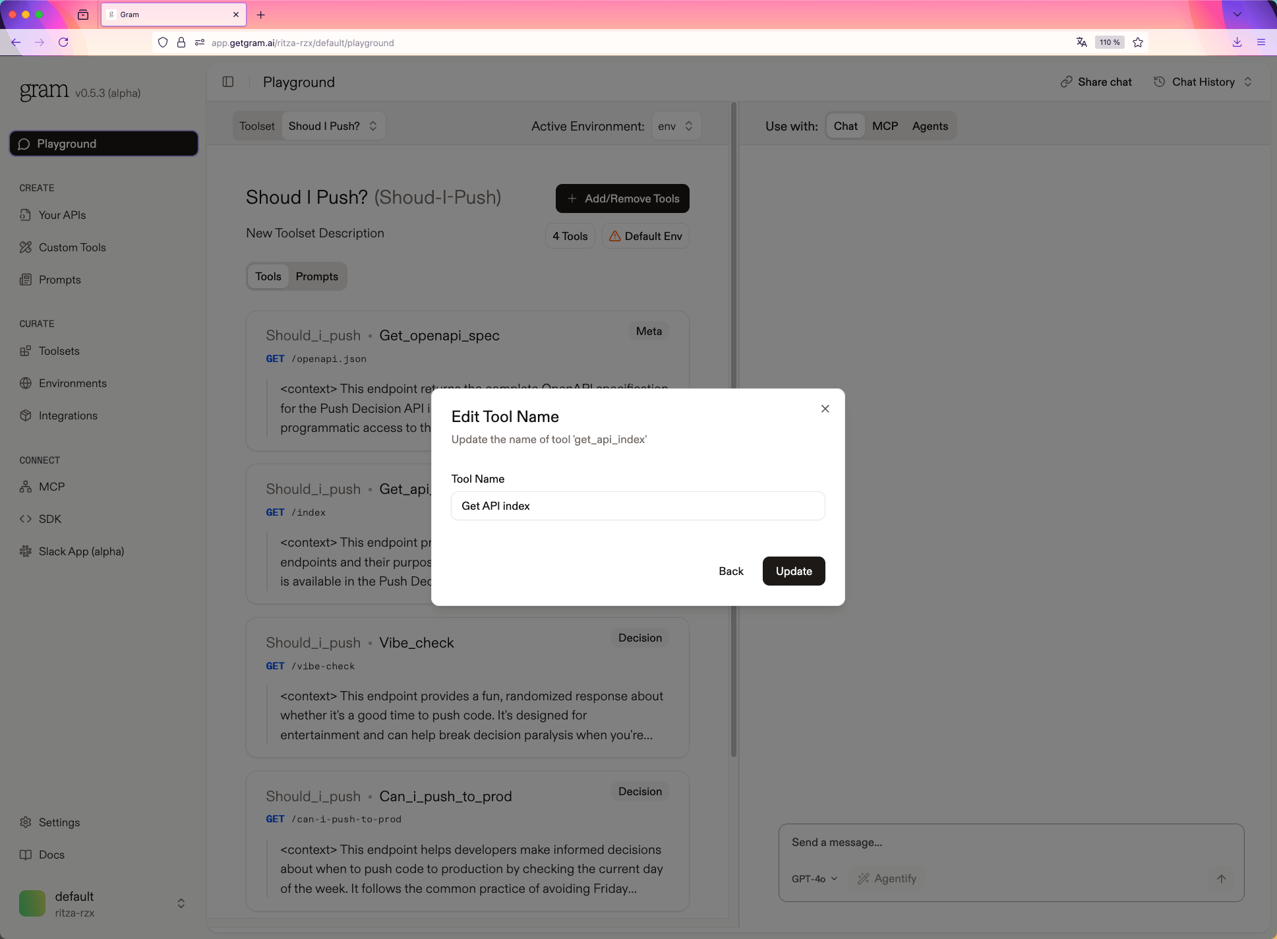Image resolution: width=1277 pixels, height=939 pixels.
Task: Open the list all tabs chevron
Action: pos(1237,15)
